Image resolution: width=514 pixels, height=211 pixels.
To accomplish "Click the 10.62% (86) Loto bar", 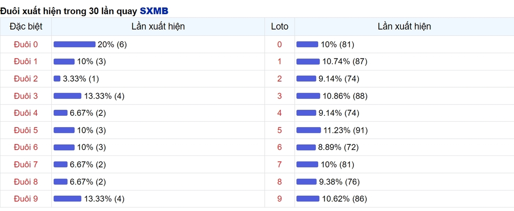I will (x=308, y=199).
